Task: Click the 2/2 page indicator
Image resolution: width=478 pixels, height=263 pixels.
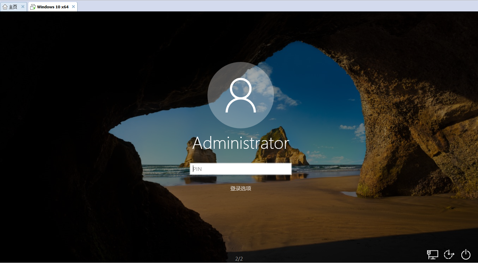Action: (239, 259)
